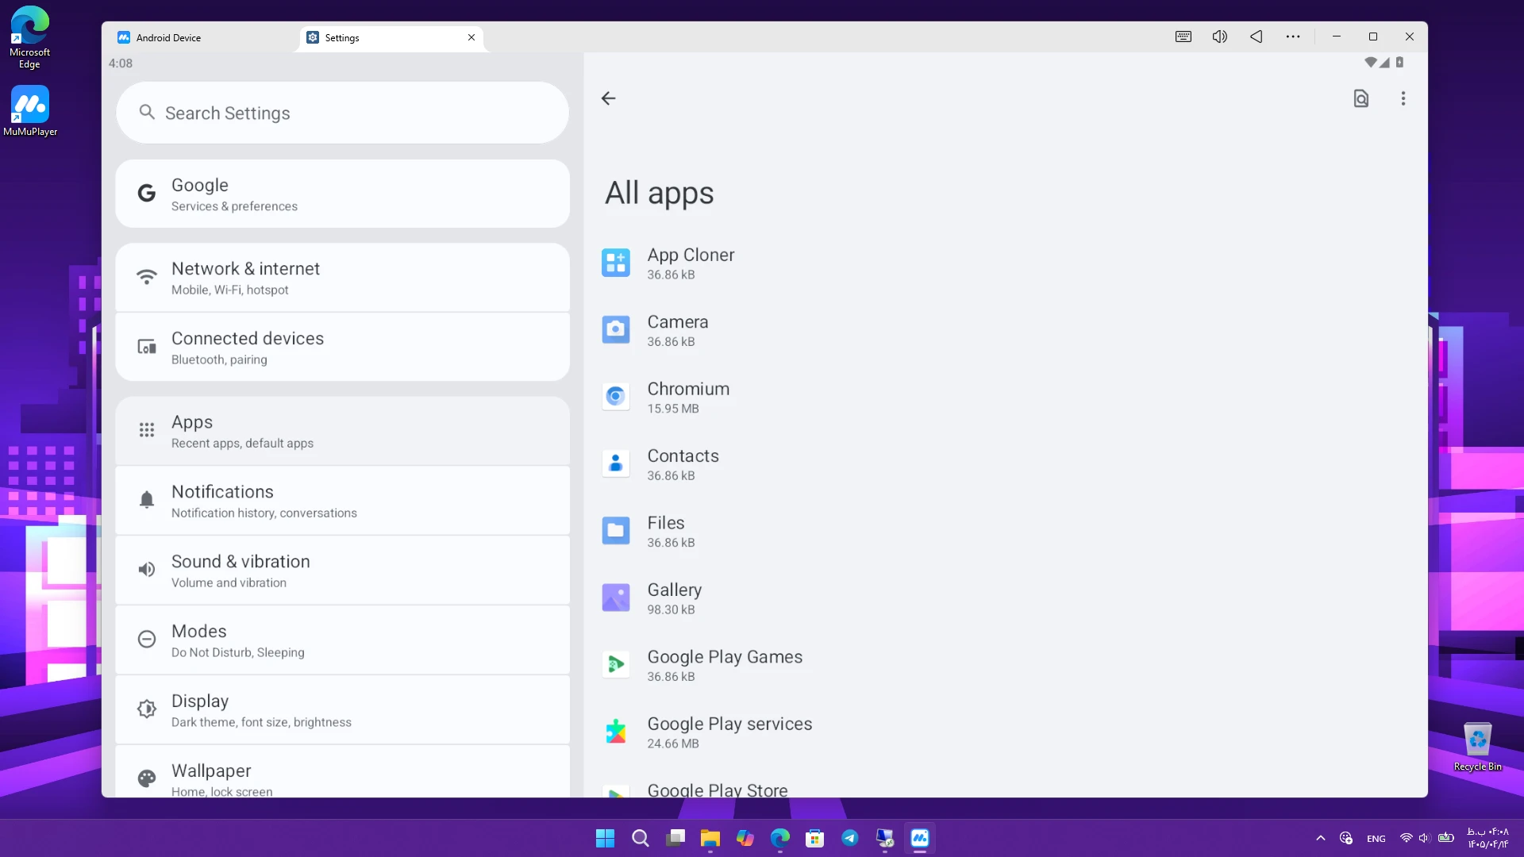Screen dimensions: 1524x857
Task: Switch to the Android Device tab
Action: point(202,37)
